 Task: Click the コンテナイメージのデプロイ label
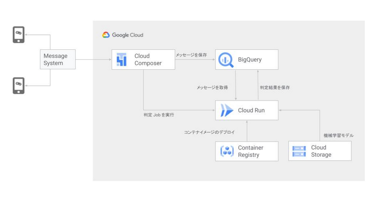[209, 132]
